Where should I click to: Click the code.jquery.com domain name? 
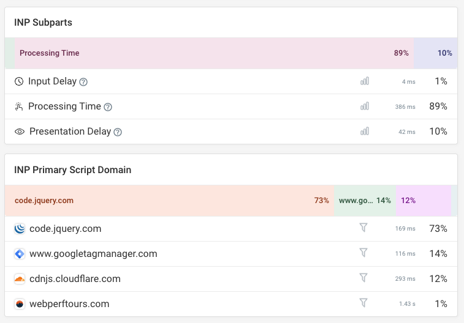(65, 229)
